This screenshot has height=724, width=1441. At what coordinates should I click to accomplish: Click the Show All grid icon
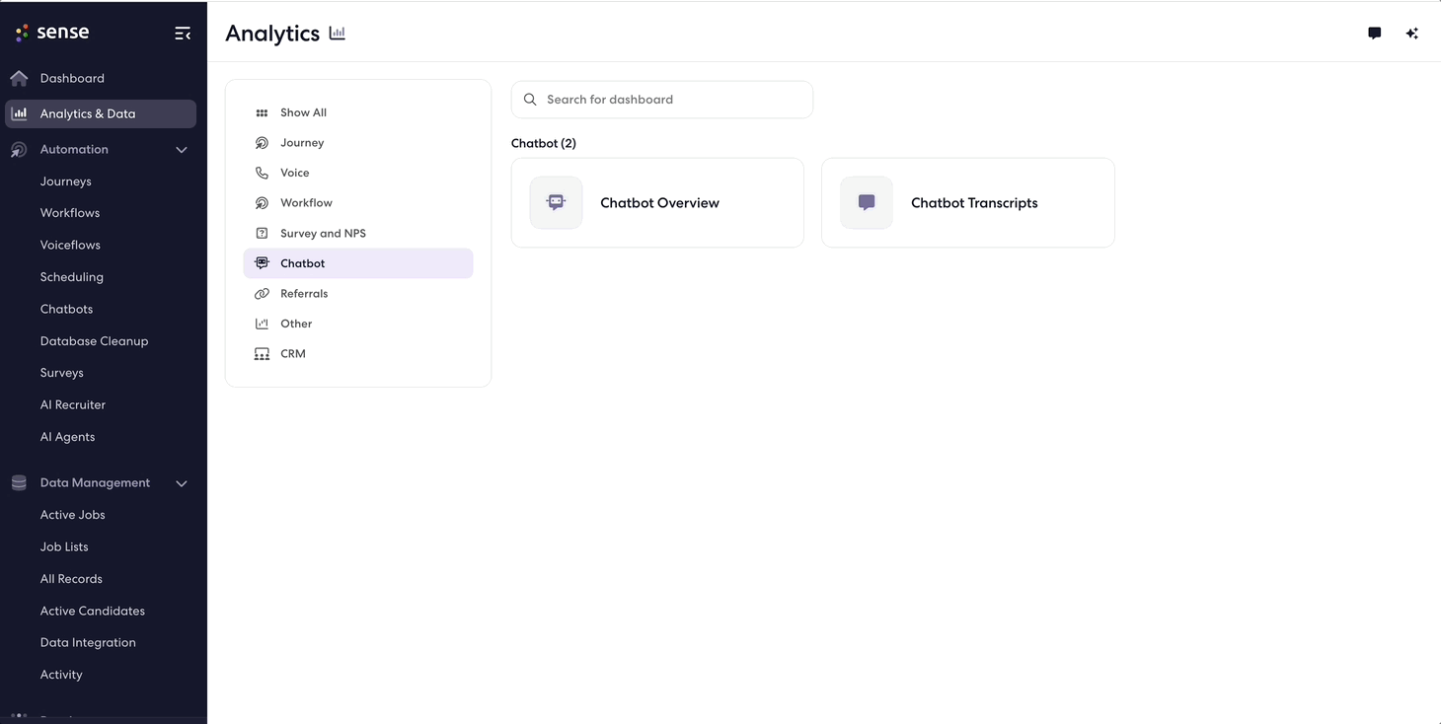click(262, 112)
